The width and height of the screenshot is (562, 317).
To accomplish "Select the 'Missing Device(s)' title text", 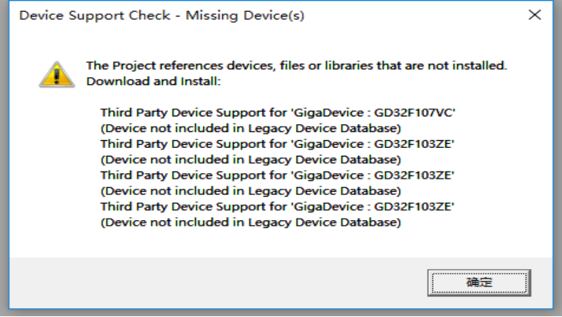I will point(245,16).
